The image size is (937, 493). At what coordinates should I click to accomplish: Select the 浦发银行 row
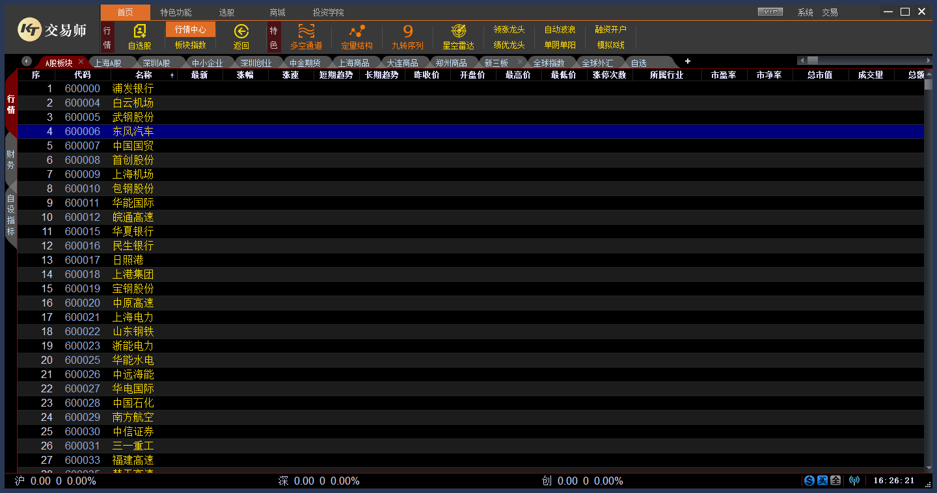[x=470, y=88]
